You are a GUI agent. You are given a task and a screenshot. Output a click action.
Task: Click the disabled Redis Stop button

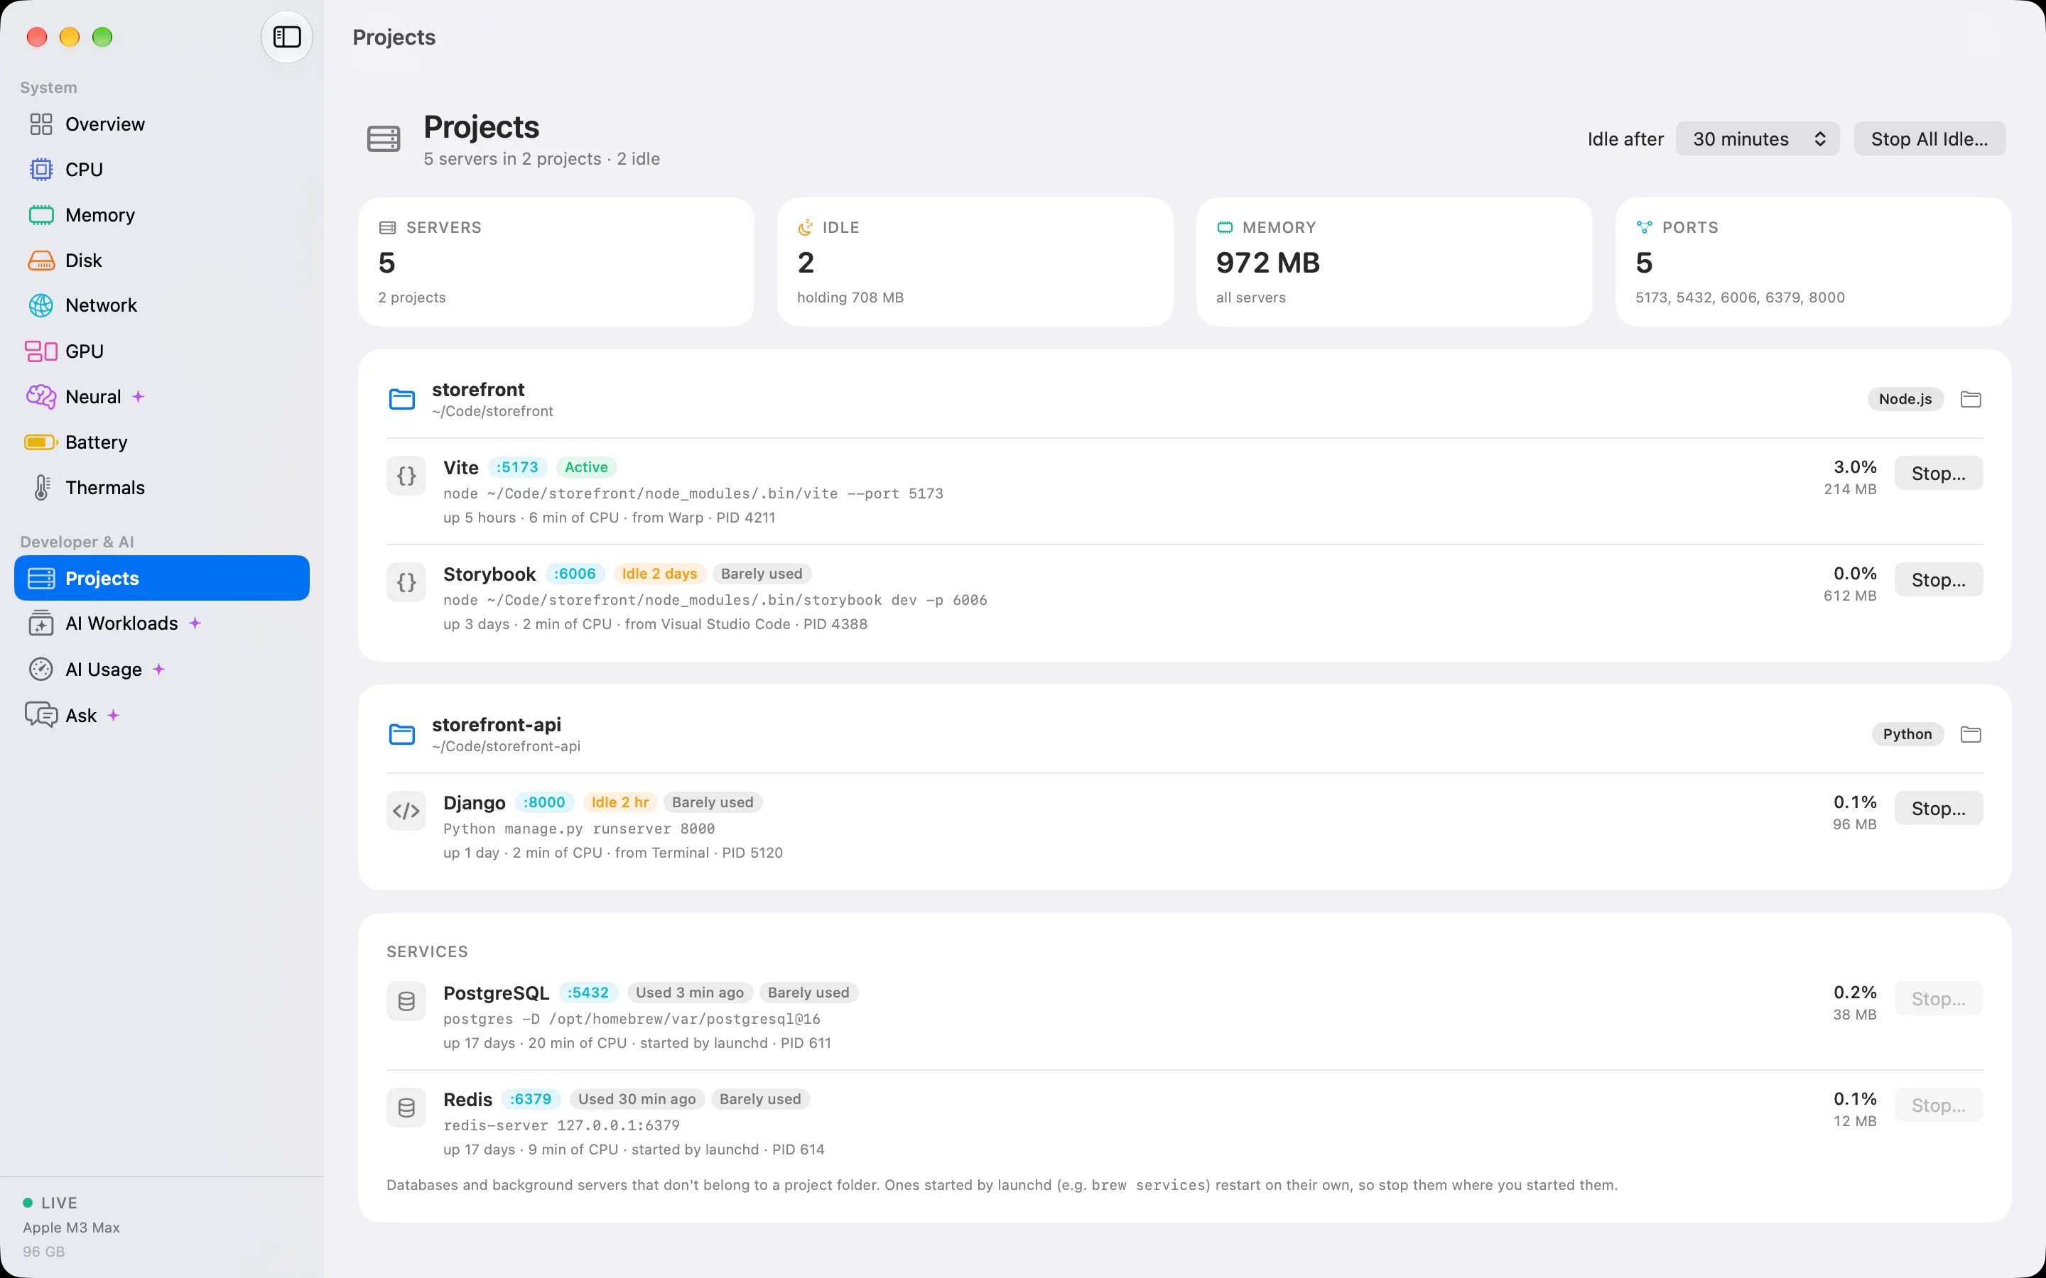click(x=1938, y=1105)
